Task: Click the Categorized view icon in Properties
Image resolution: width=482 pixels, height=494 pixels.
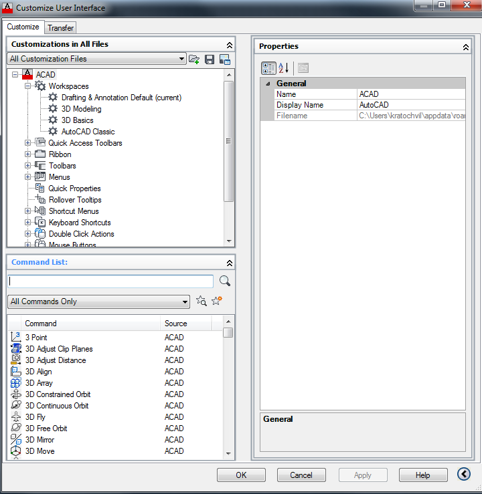Action: click(x=268, y=68)
